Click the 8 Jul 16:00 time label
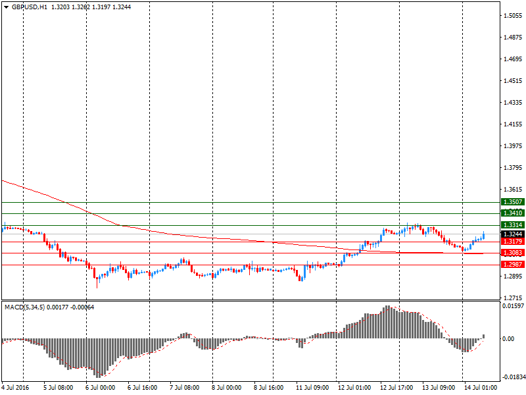The image size is (526, 395). [x=269, y=388]
